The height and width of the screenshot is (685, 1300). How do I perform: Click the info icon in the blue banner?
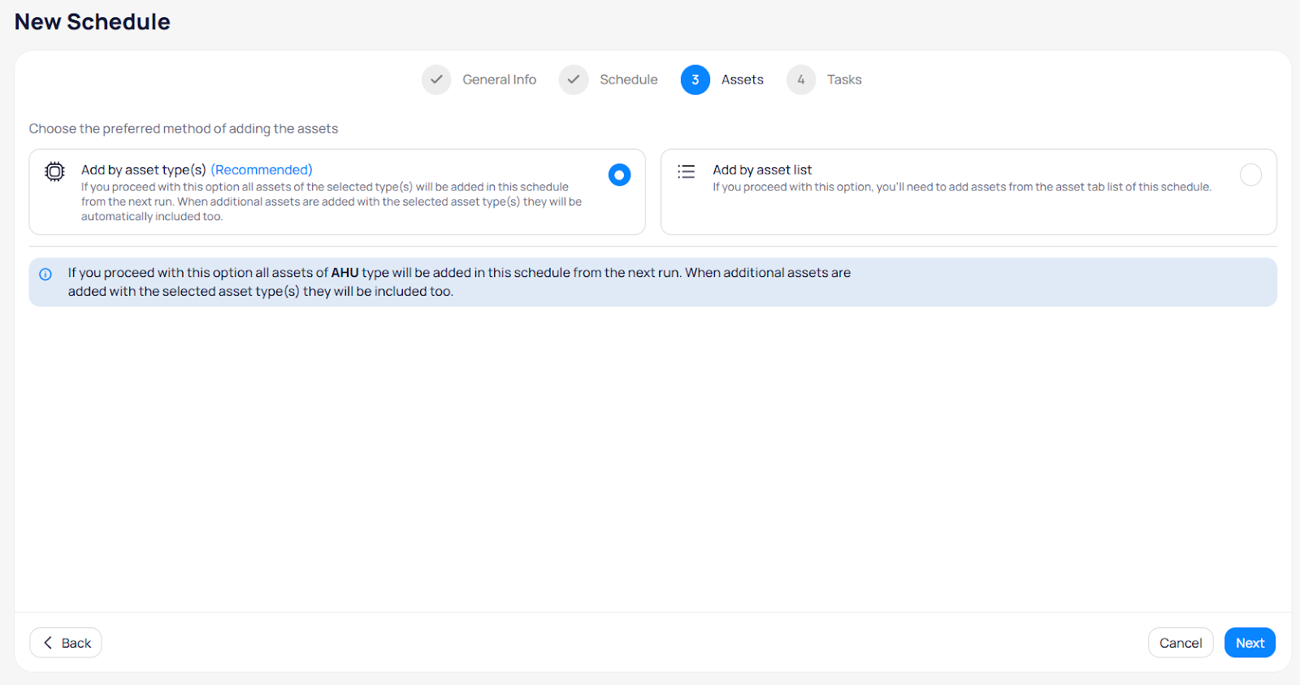click(x=45, y=275)
